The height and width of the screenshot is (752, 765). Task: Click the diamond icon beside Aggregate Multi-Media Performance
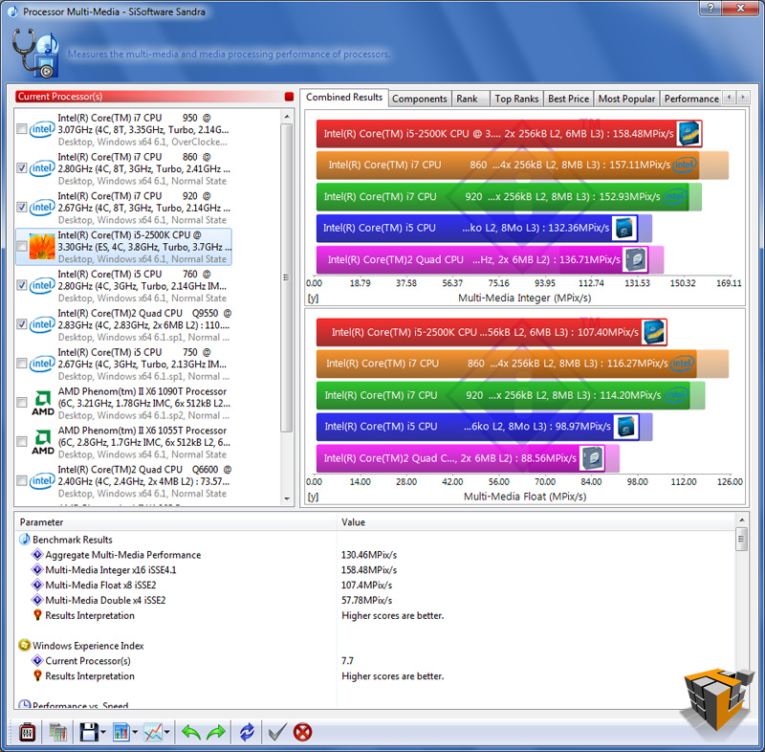pos(37,554)
